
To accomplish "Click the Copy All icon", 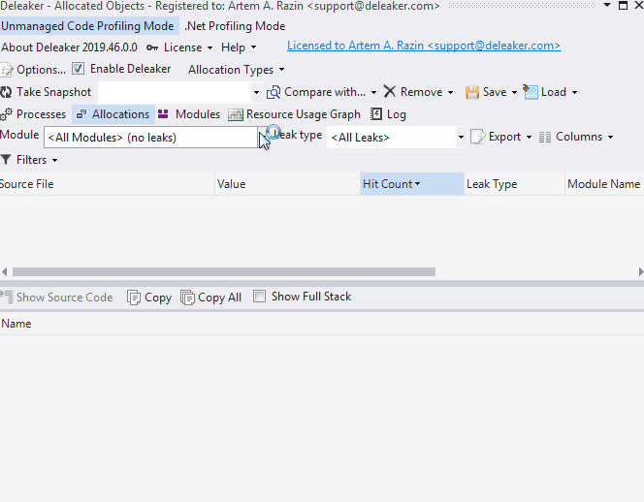I will [187, 298].
